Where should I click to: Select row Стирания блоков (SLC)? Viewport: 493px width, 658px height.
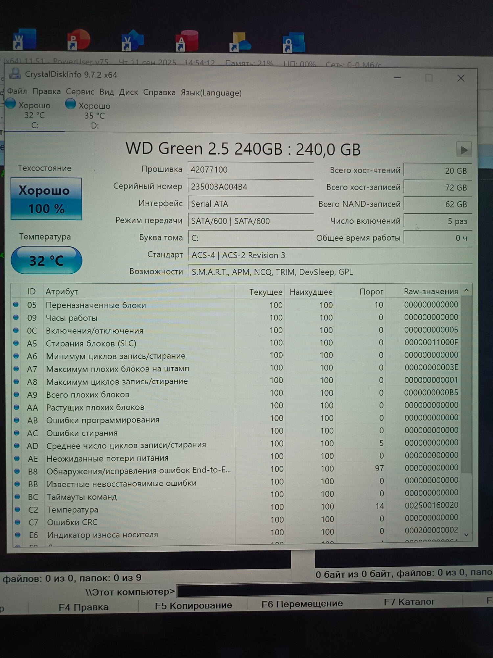236,343
